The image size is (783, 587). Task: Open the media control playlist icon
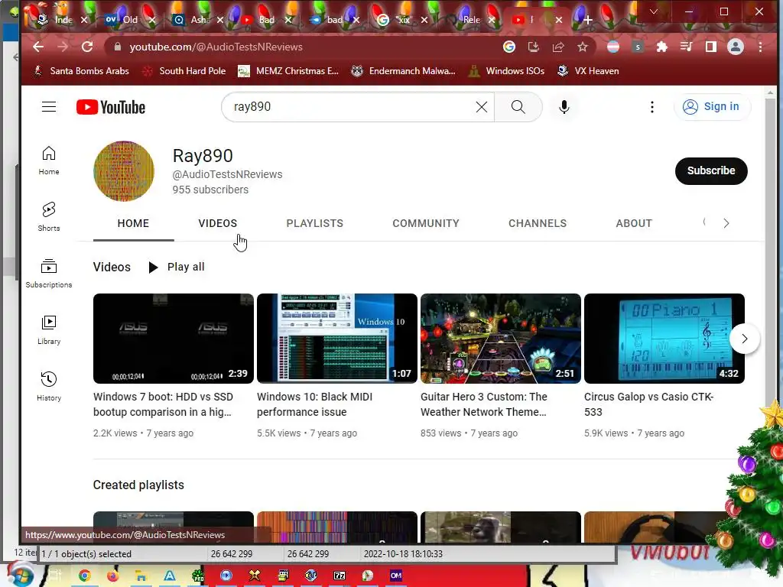click(x=687, y=47)
